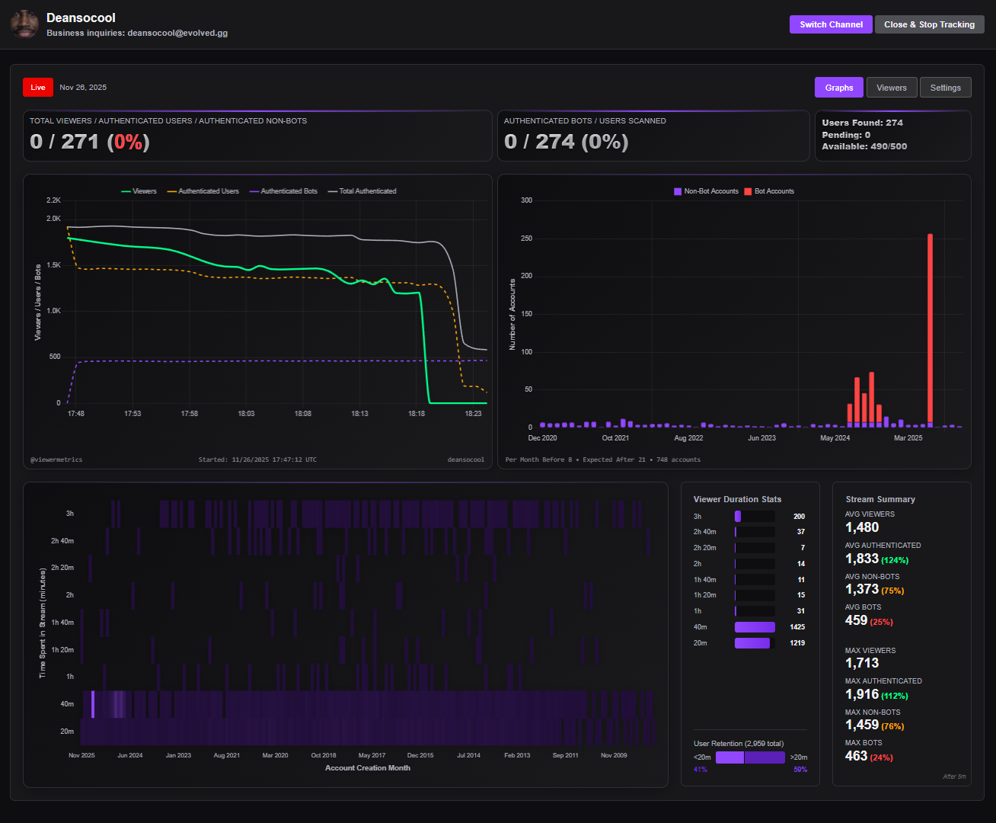The height and width of the screenshot is (823, 996).
Task: Toggle Non-Bot Accounts legend entry
Action: 707,191
